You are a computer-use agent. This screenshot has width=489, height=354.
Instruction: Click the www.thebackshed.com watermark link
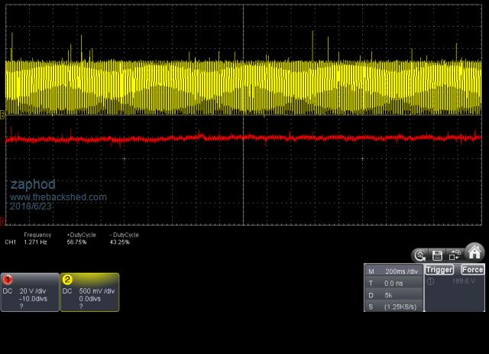pos(58,197)
